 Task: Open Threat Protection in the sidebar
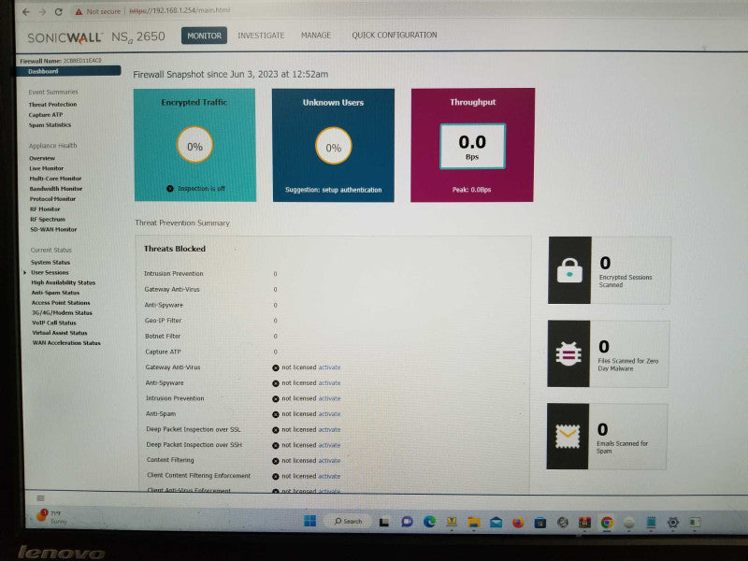[x=52, y=105]
